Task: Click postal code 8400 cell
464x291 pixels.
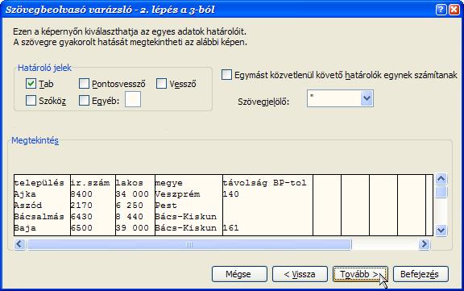Action: 81,194
